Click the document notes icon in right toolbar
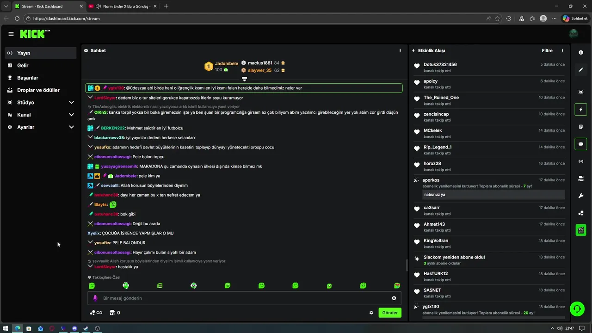592x333 pixels. coord(581,127)
